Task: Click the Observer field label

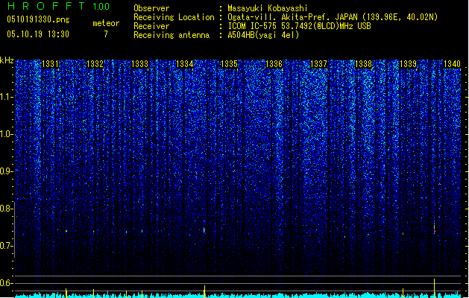Action: (151, 8)
